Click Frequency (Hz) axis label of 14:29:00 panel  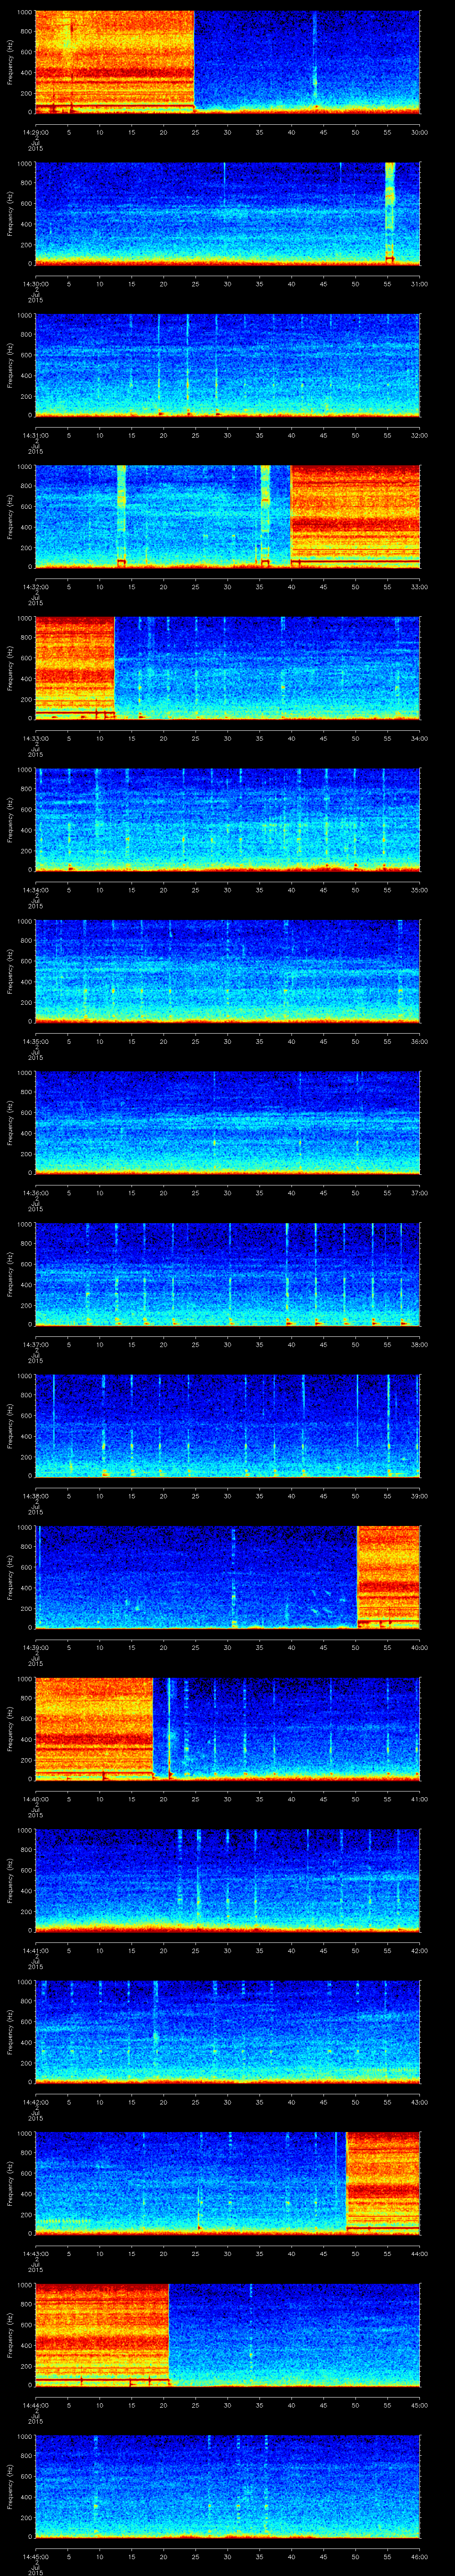10,62
